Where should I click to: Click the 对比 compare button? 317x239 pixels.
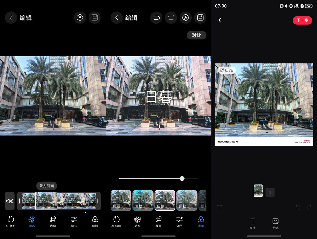point(197,35)
